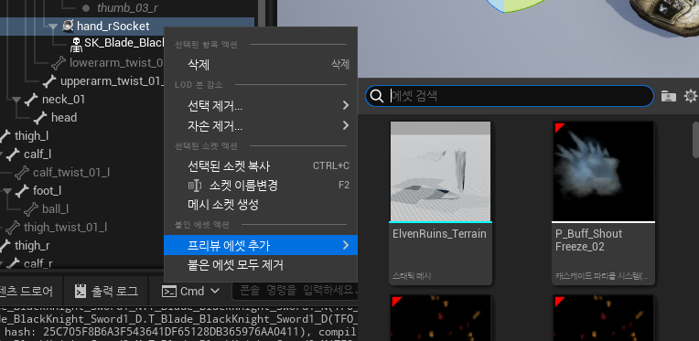The image size is (699, 341).
Task: Click the folder icon beside asset search
Action: 668,96
